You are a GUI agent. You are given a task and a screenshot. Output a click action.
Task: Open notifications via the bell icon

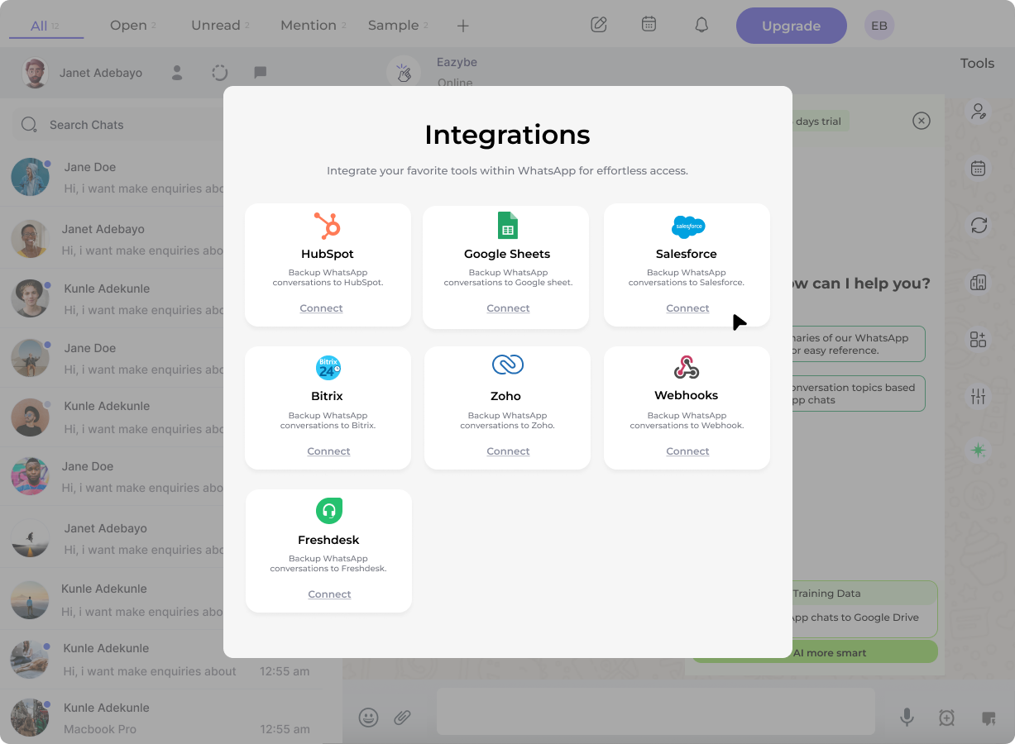[701, 25]
